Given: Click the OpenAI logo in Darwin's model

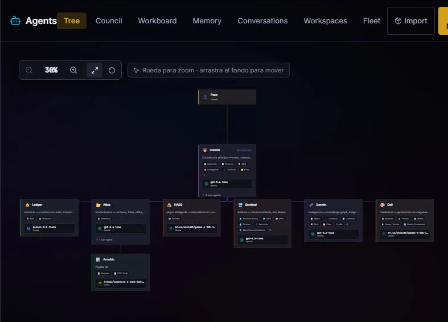Looking at the screenshot, I should pyautogui.click(x=313, y=234).
